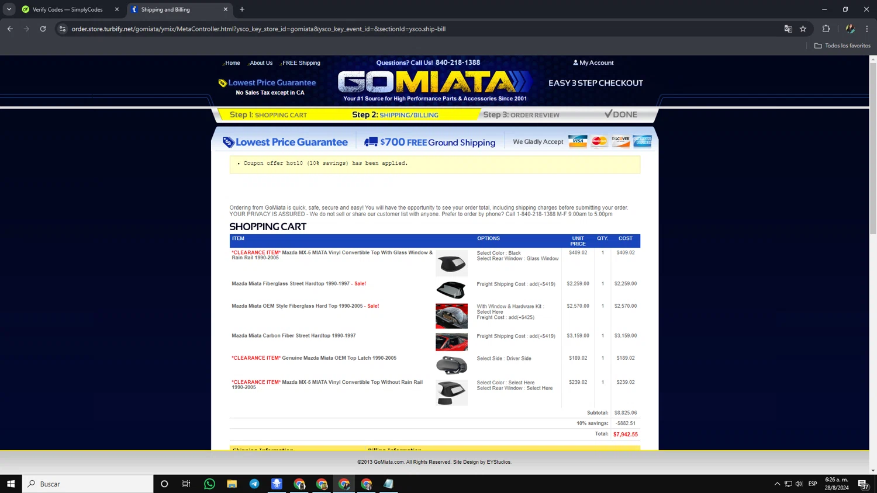Open the FREE Shipping link
Viewport: 877px width, 493px height.
301,63
